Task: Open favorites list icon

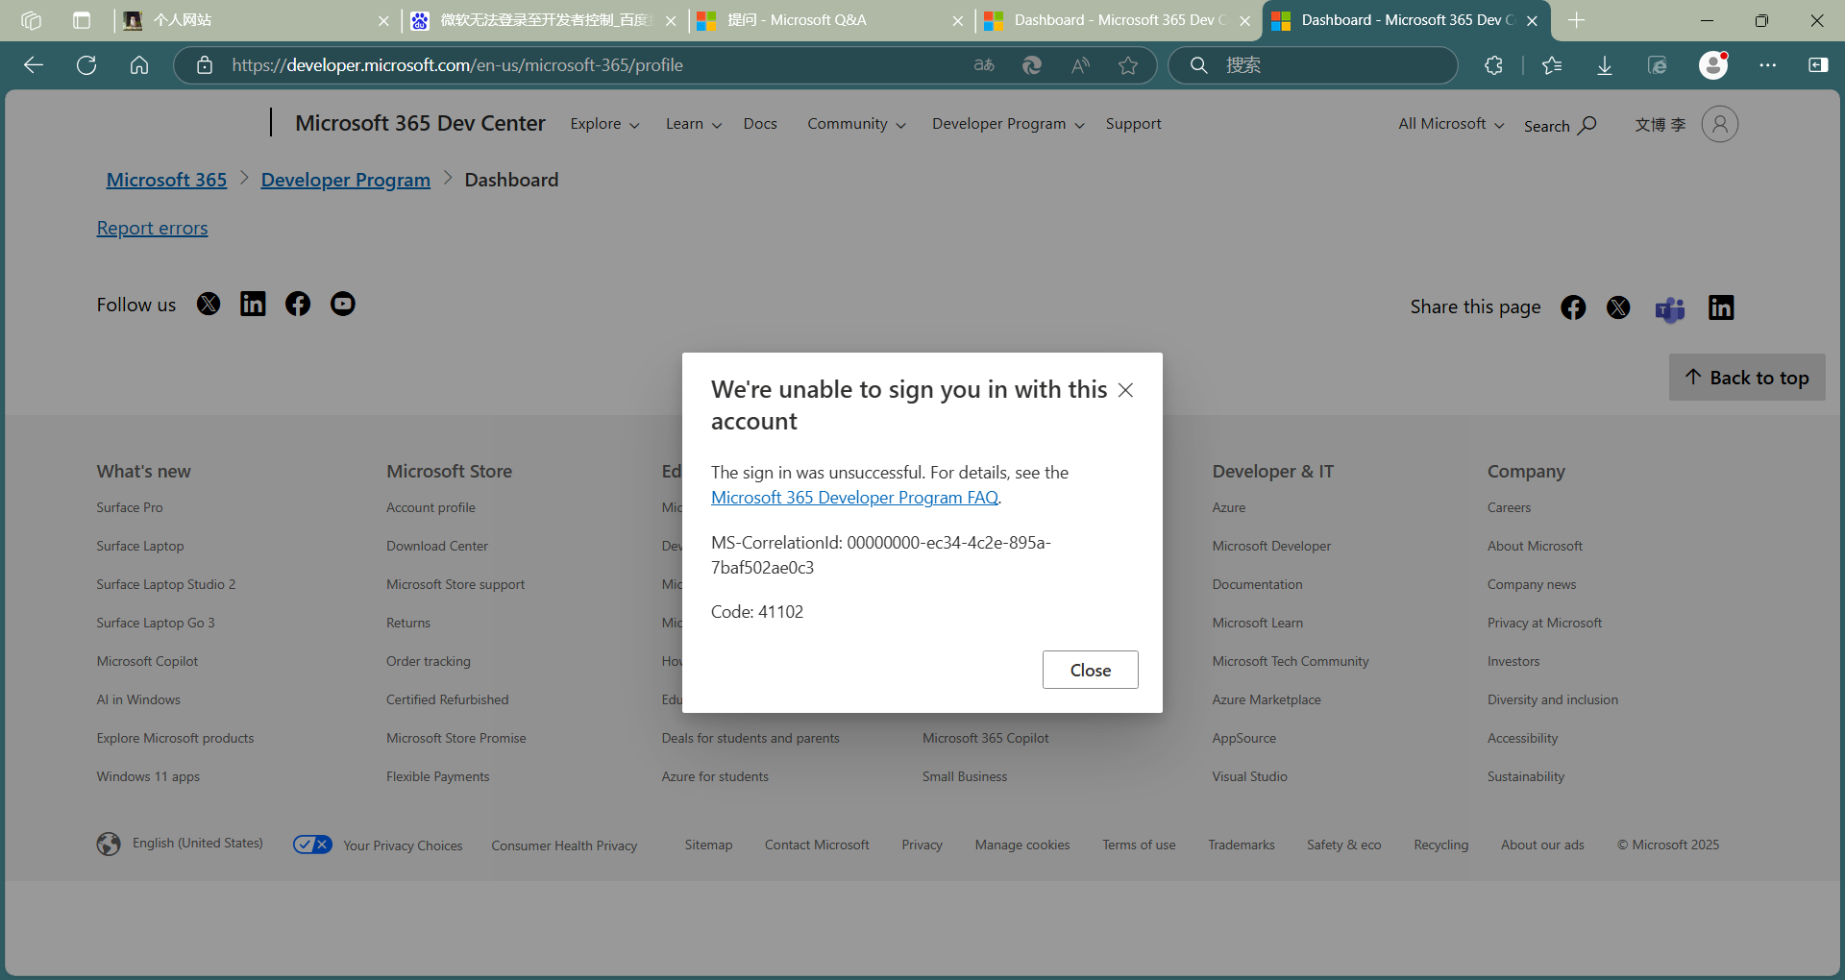Action: click(1552, 65)
